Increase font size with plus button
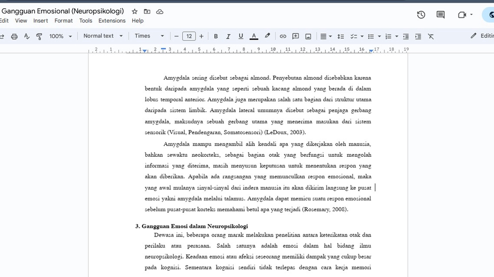Image resolution: width=494 pixels, height=277 pixels. [x=201, y=36]
